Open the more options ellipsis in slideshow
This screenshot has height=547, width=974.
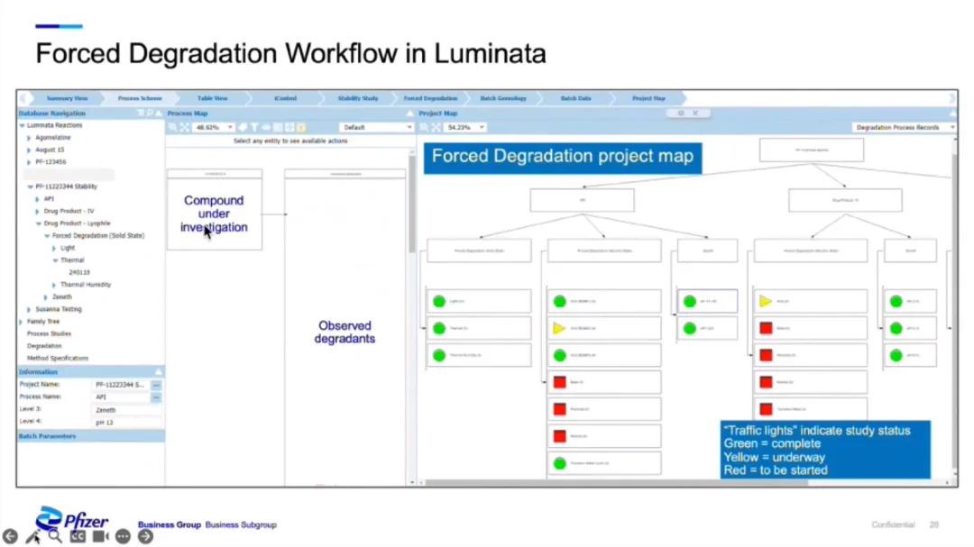point(123,536)
